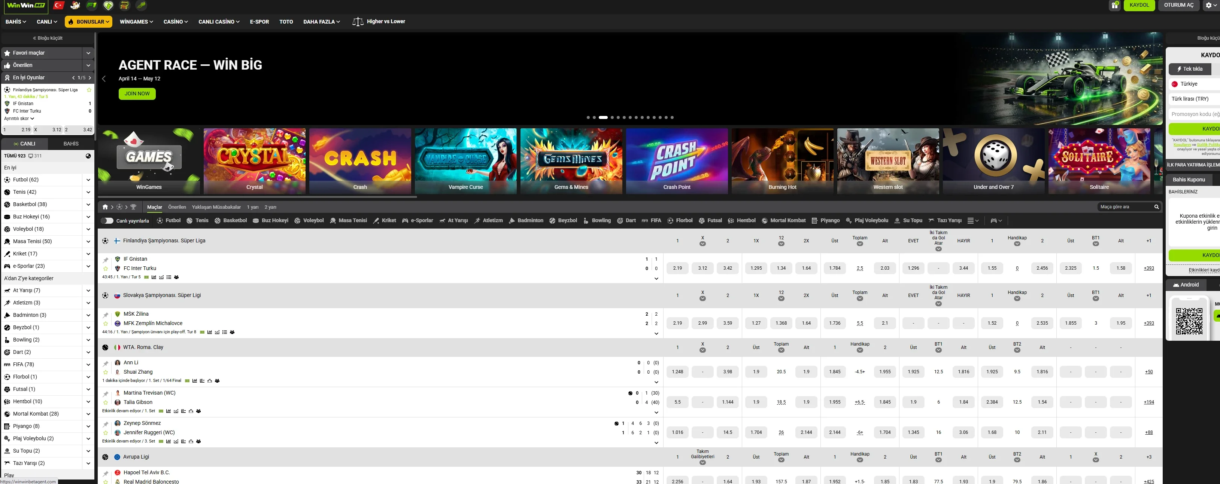Focus the Maça göre ara search field
1220x484 pixels.
pyautogui.click(x=1125, y=207)
